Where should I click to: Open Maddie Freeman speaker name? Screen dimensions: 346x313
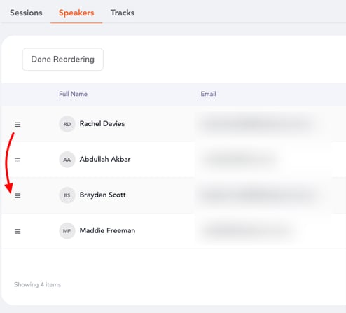pyautogui.click(x=107, y=230)
